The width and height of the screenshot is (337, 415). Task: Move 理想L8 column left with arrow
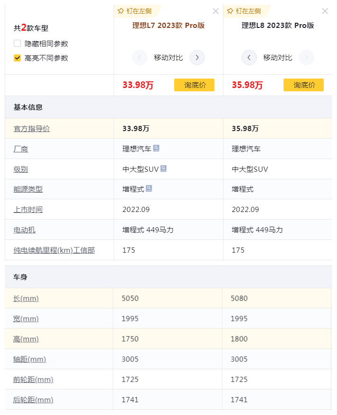(x=249, y=57)
